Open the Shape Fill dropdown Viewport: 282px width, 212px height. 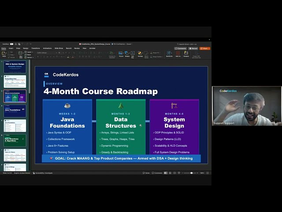coord(156,53)
